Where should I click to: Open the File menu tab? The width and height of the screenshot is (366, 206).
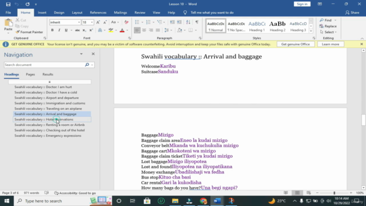tap(8, 13)
